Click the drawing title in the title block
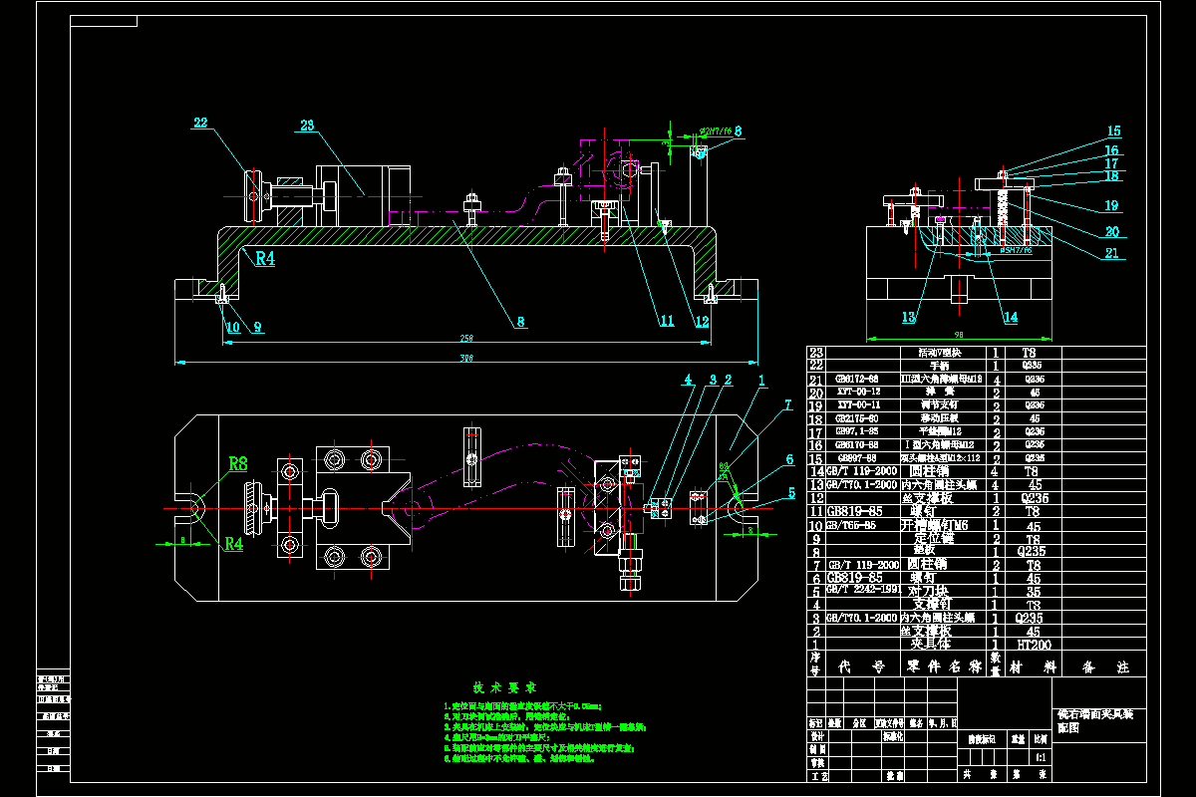1196x797 pixels. 1095,720
